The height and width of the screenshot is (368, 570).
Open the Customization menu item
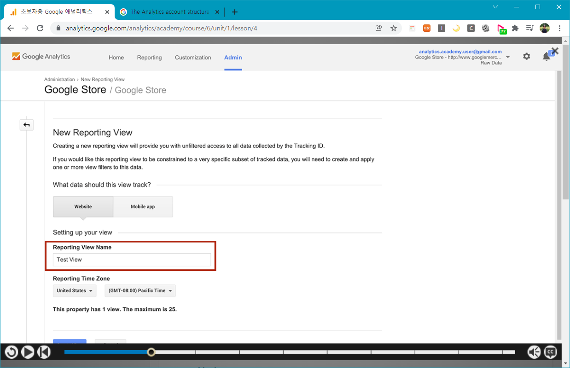(x=193, y=58)
